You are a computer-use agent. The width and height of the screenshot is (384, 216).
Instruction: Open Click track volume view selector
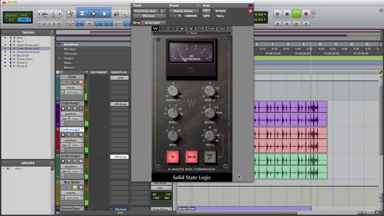click(72, 88)
